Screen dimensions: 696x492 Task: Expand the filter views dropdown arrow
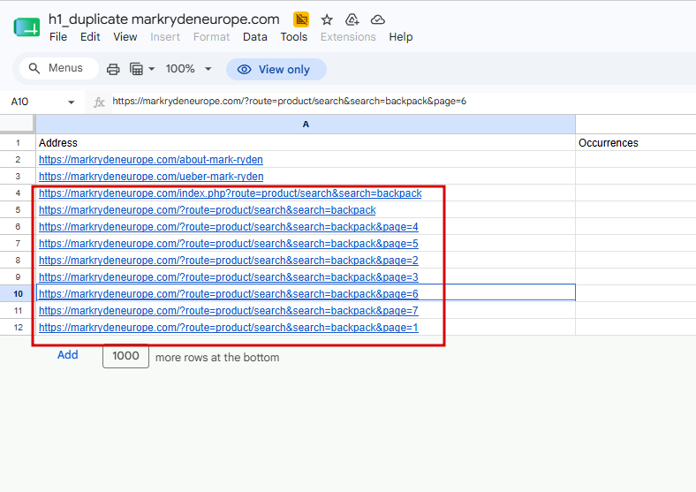coord(151,69)
